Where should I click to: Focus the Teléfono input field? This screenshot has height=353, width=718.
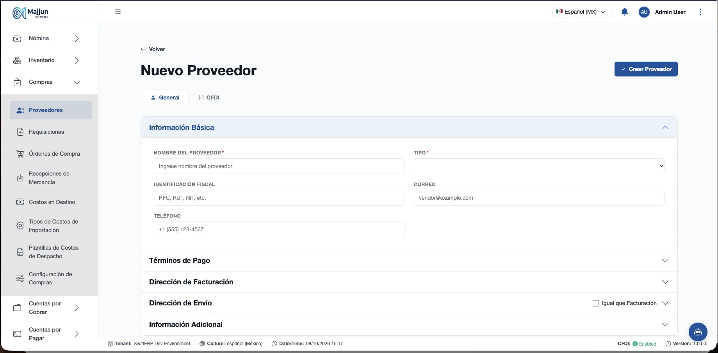coord(279,229)
